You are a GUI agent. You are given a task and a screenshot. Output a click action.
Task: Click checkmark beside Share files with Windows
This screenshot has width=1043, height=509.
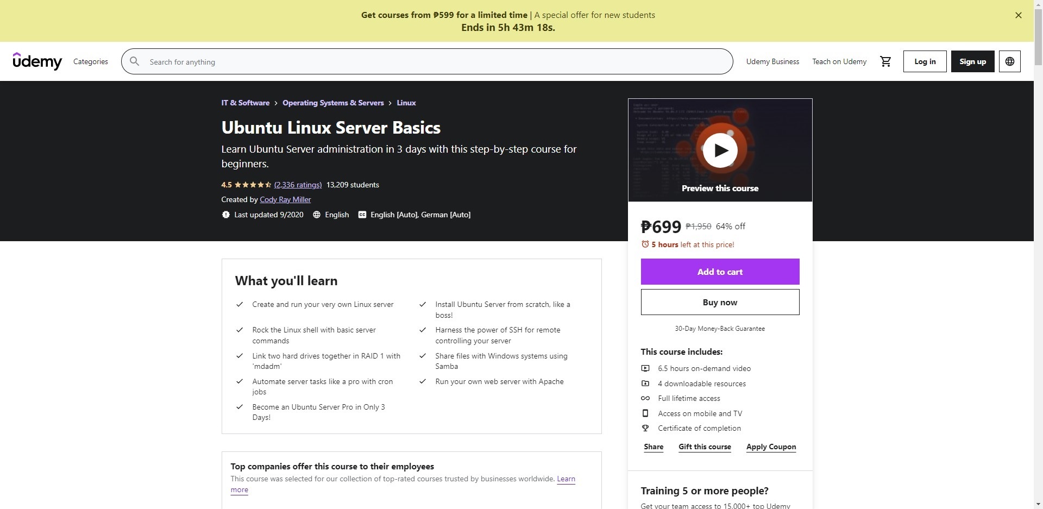coord(423,356)
